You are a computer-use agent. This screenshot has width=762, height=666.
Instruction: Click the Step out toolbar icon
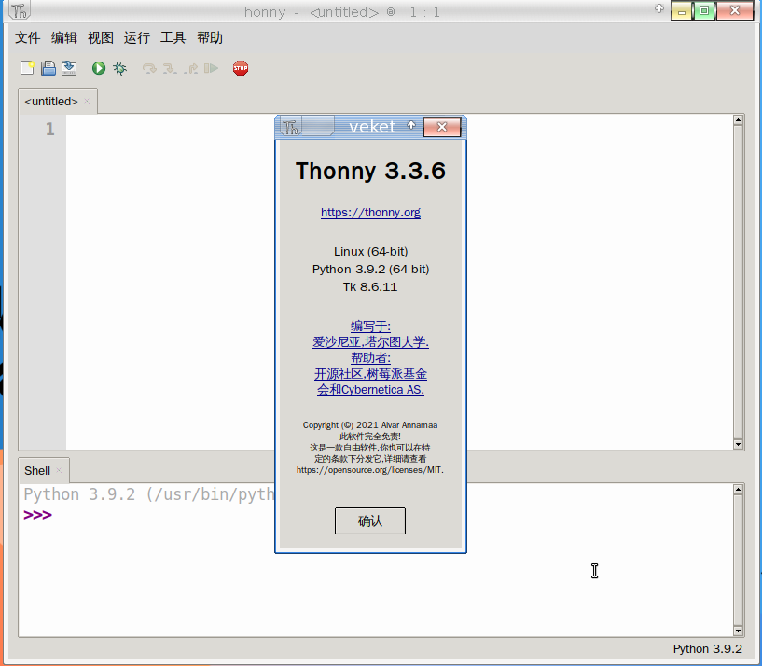tap(191, 68)
